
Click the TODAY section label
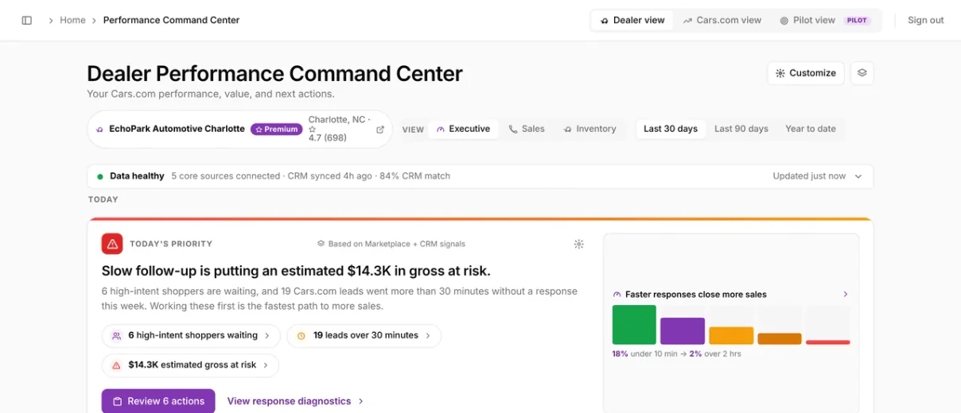tap(103, 199)
